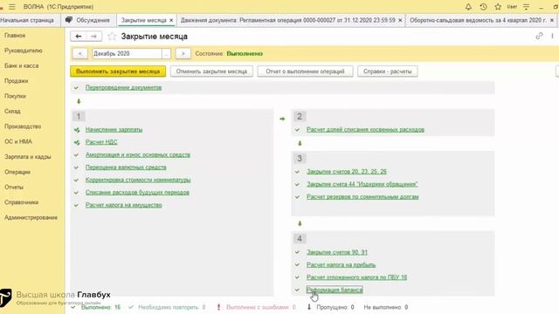The image size is (559, 314).
Task: Close the Закрытие месяца tab
Action: [171, 20]
